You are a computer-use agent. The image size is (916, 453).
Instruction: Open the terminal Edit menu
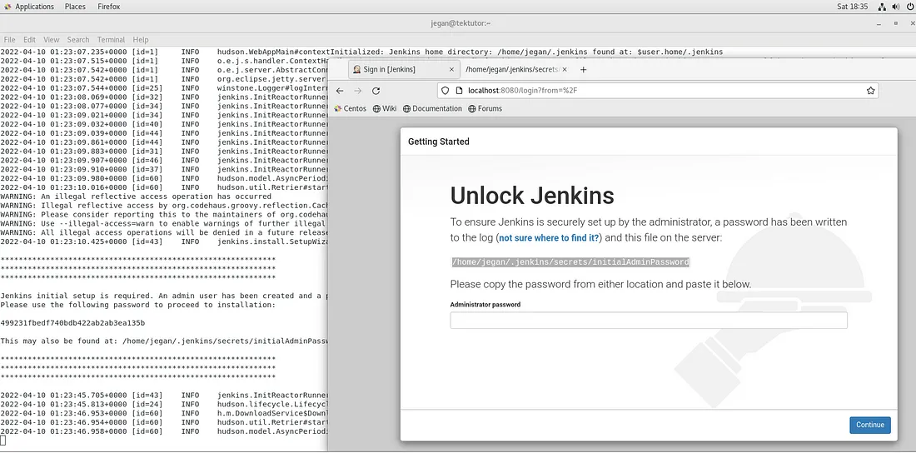(x=29, y=40)
